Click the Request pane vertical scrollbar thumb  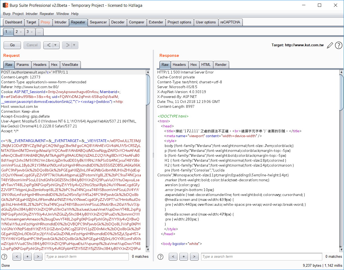[x=148, y=90]
